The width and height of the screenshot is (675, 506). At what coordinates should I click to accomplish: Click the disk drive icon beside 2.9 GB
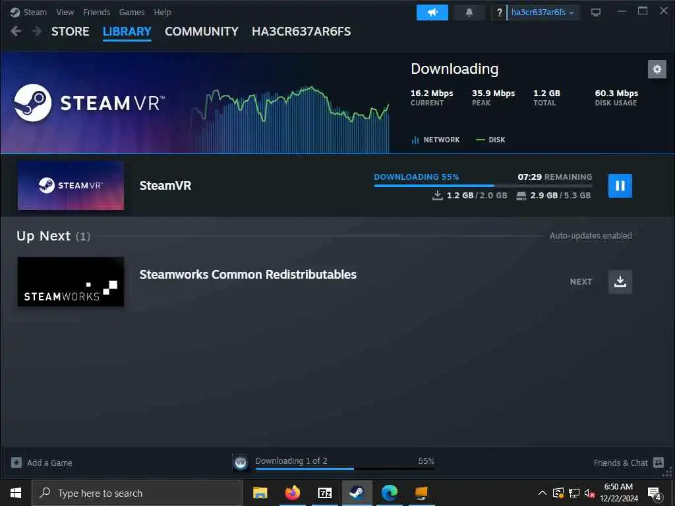coord(521,196)
